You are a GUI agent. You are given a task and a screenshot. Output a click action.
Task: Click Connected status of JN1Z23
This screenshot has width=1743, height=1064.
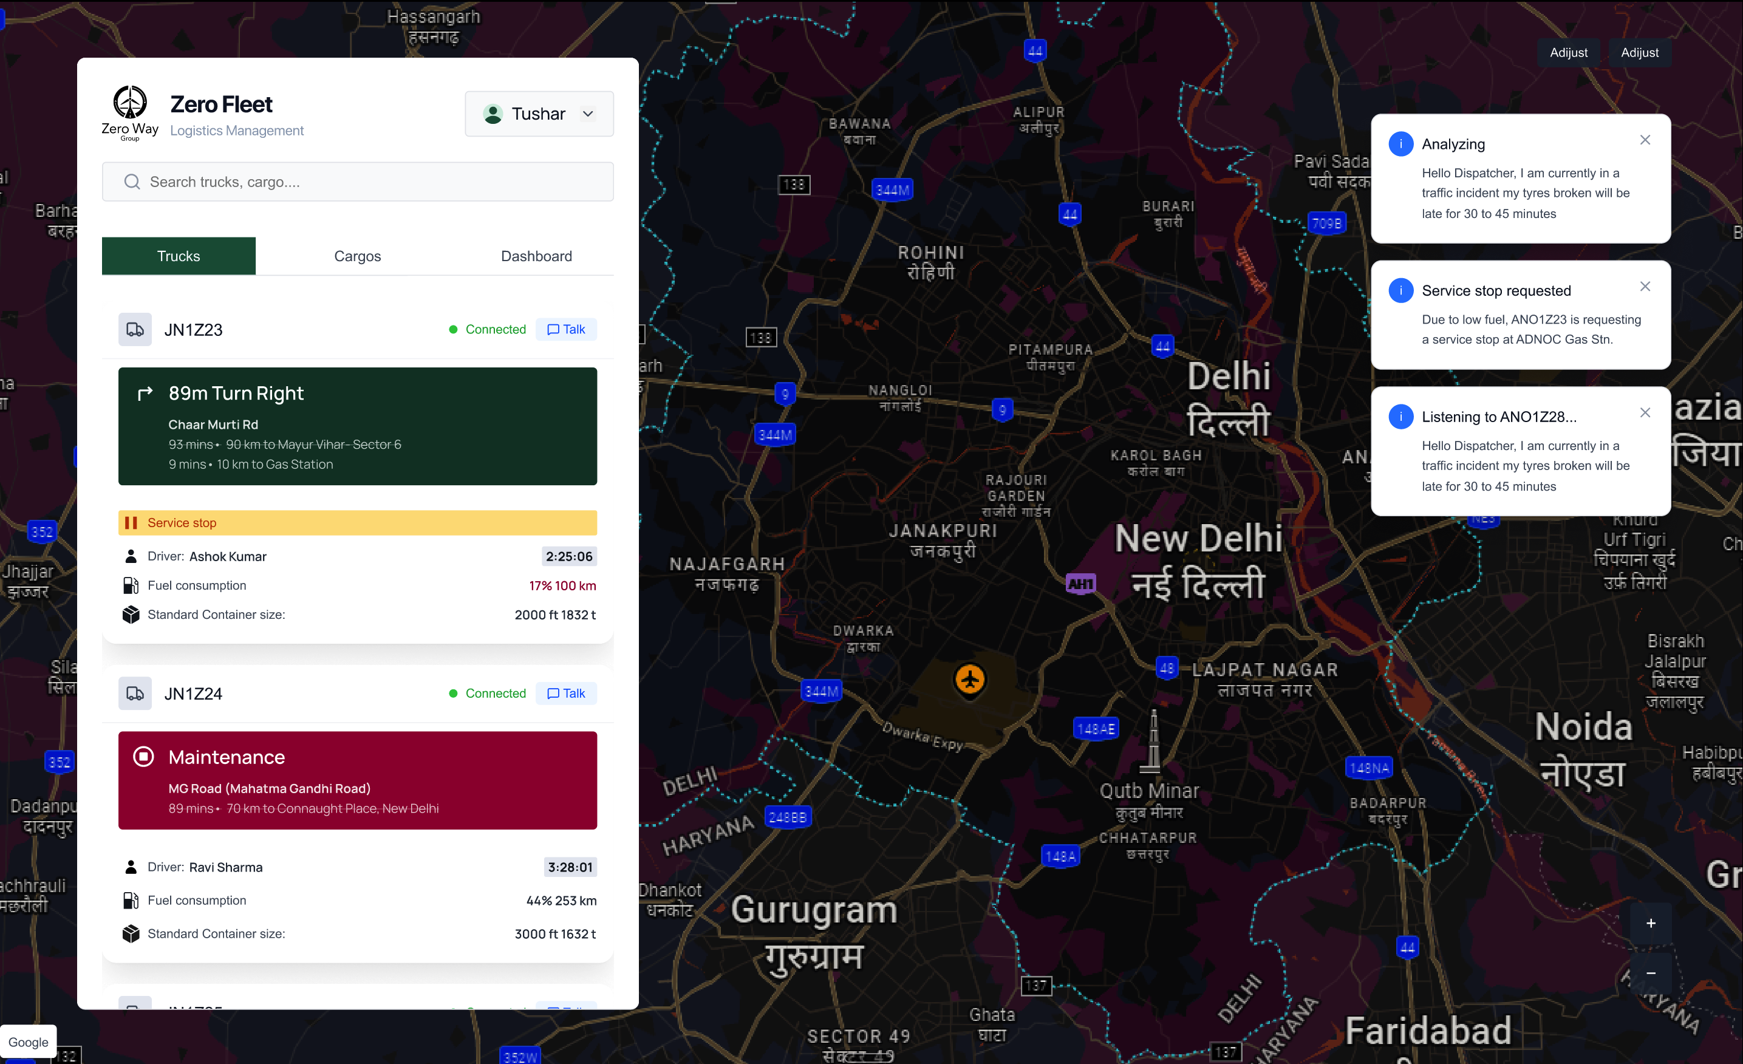488,329
